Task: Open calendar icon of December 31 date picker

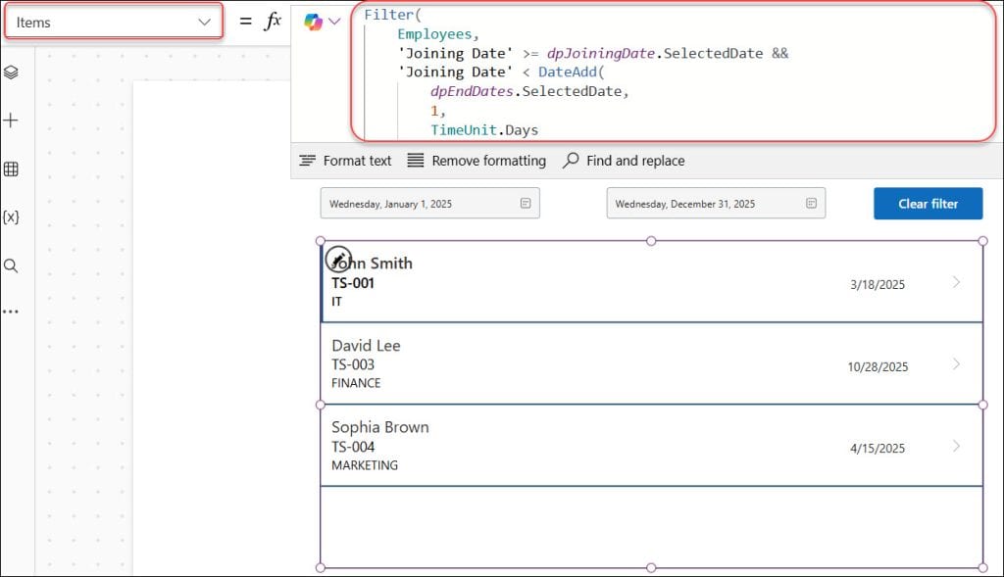Action: tap(811, 204)
